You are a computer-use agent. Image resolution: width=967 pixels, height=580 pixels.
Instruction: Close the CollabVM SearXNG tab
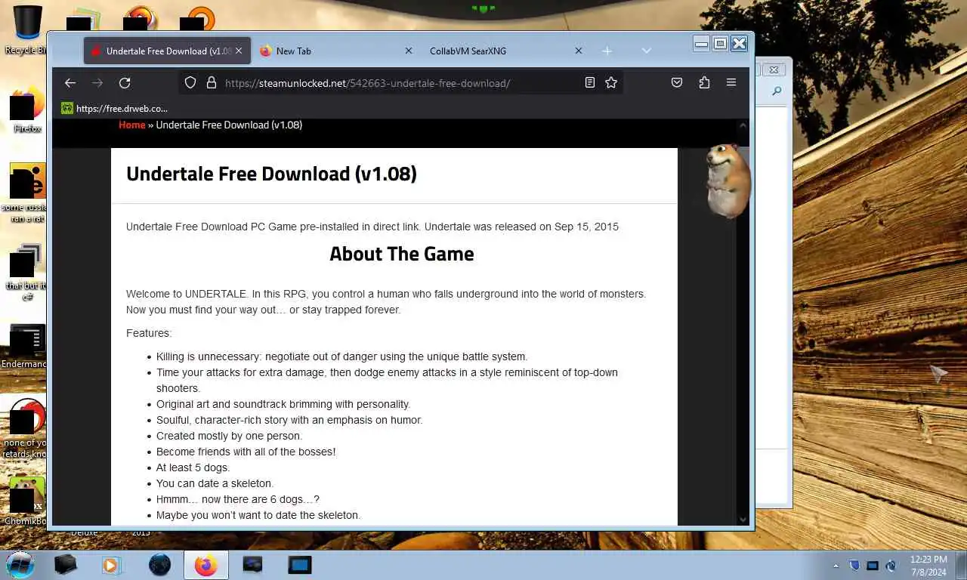[579, 51]
